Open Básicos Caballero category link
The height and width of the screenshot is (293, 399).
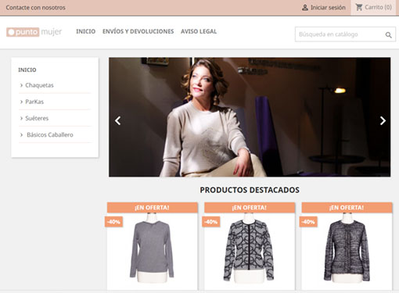(50, 134)
